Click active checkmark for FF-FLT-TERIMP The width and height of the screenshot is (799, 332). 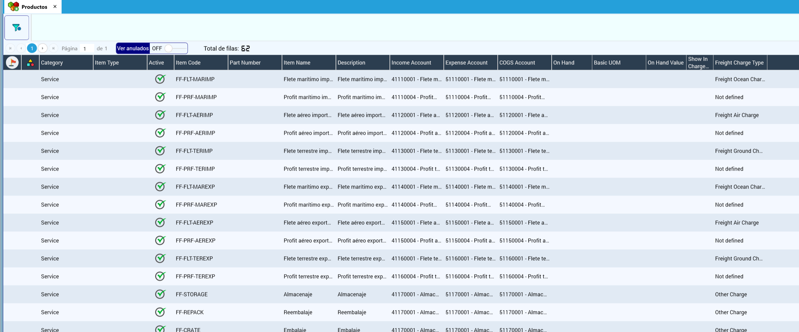[x=160, y=151]
